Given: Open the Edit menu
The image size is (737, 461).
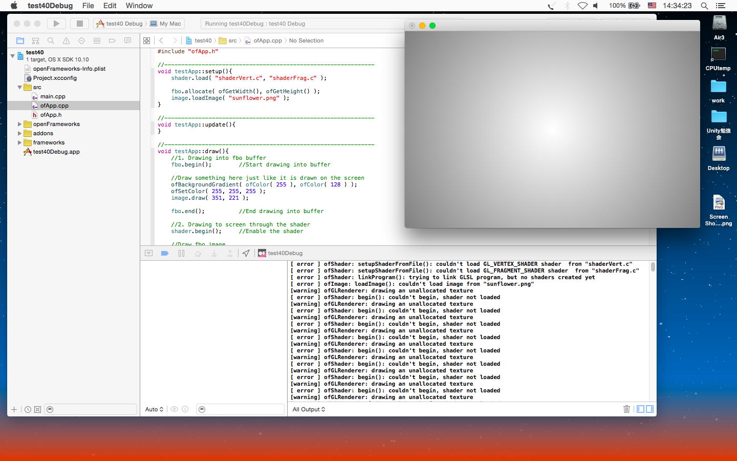Looking at the screenshot, I should [x=110, y=6].
